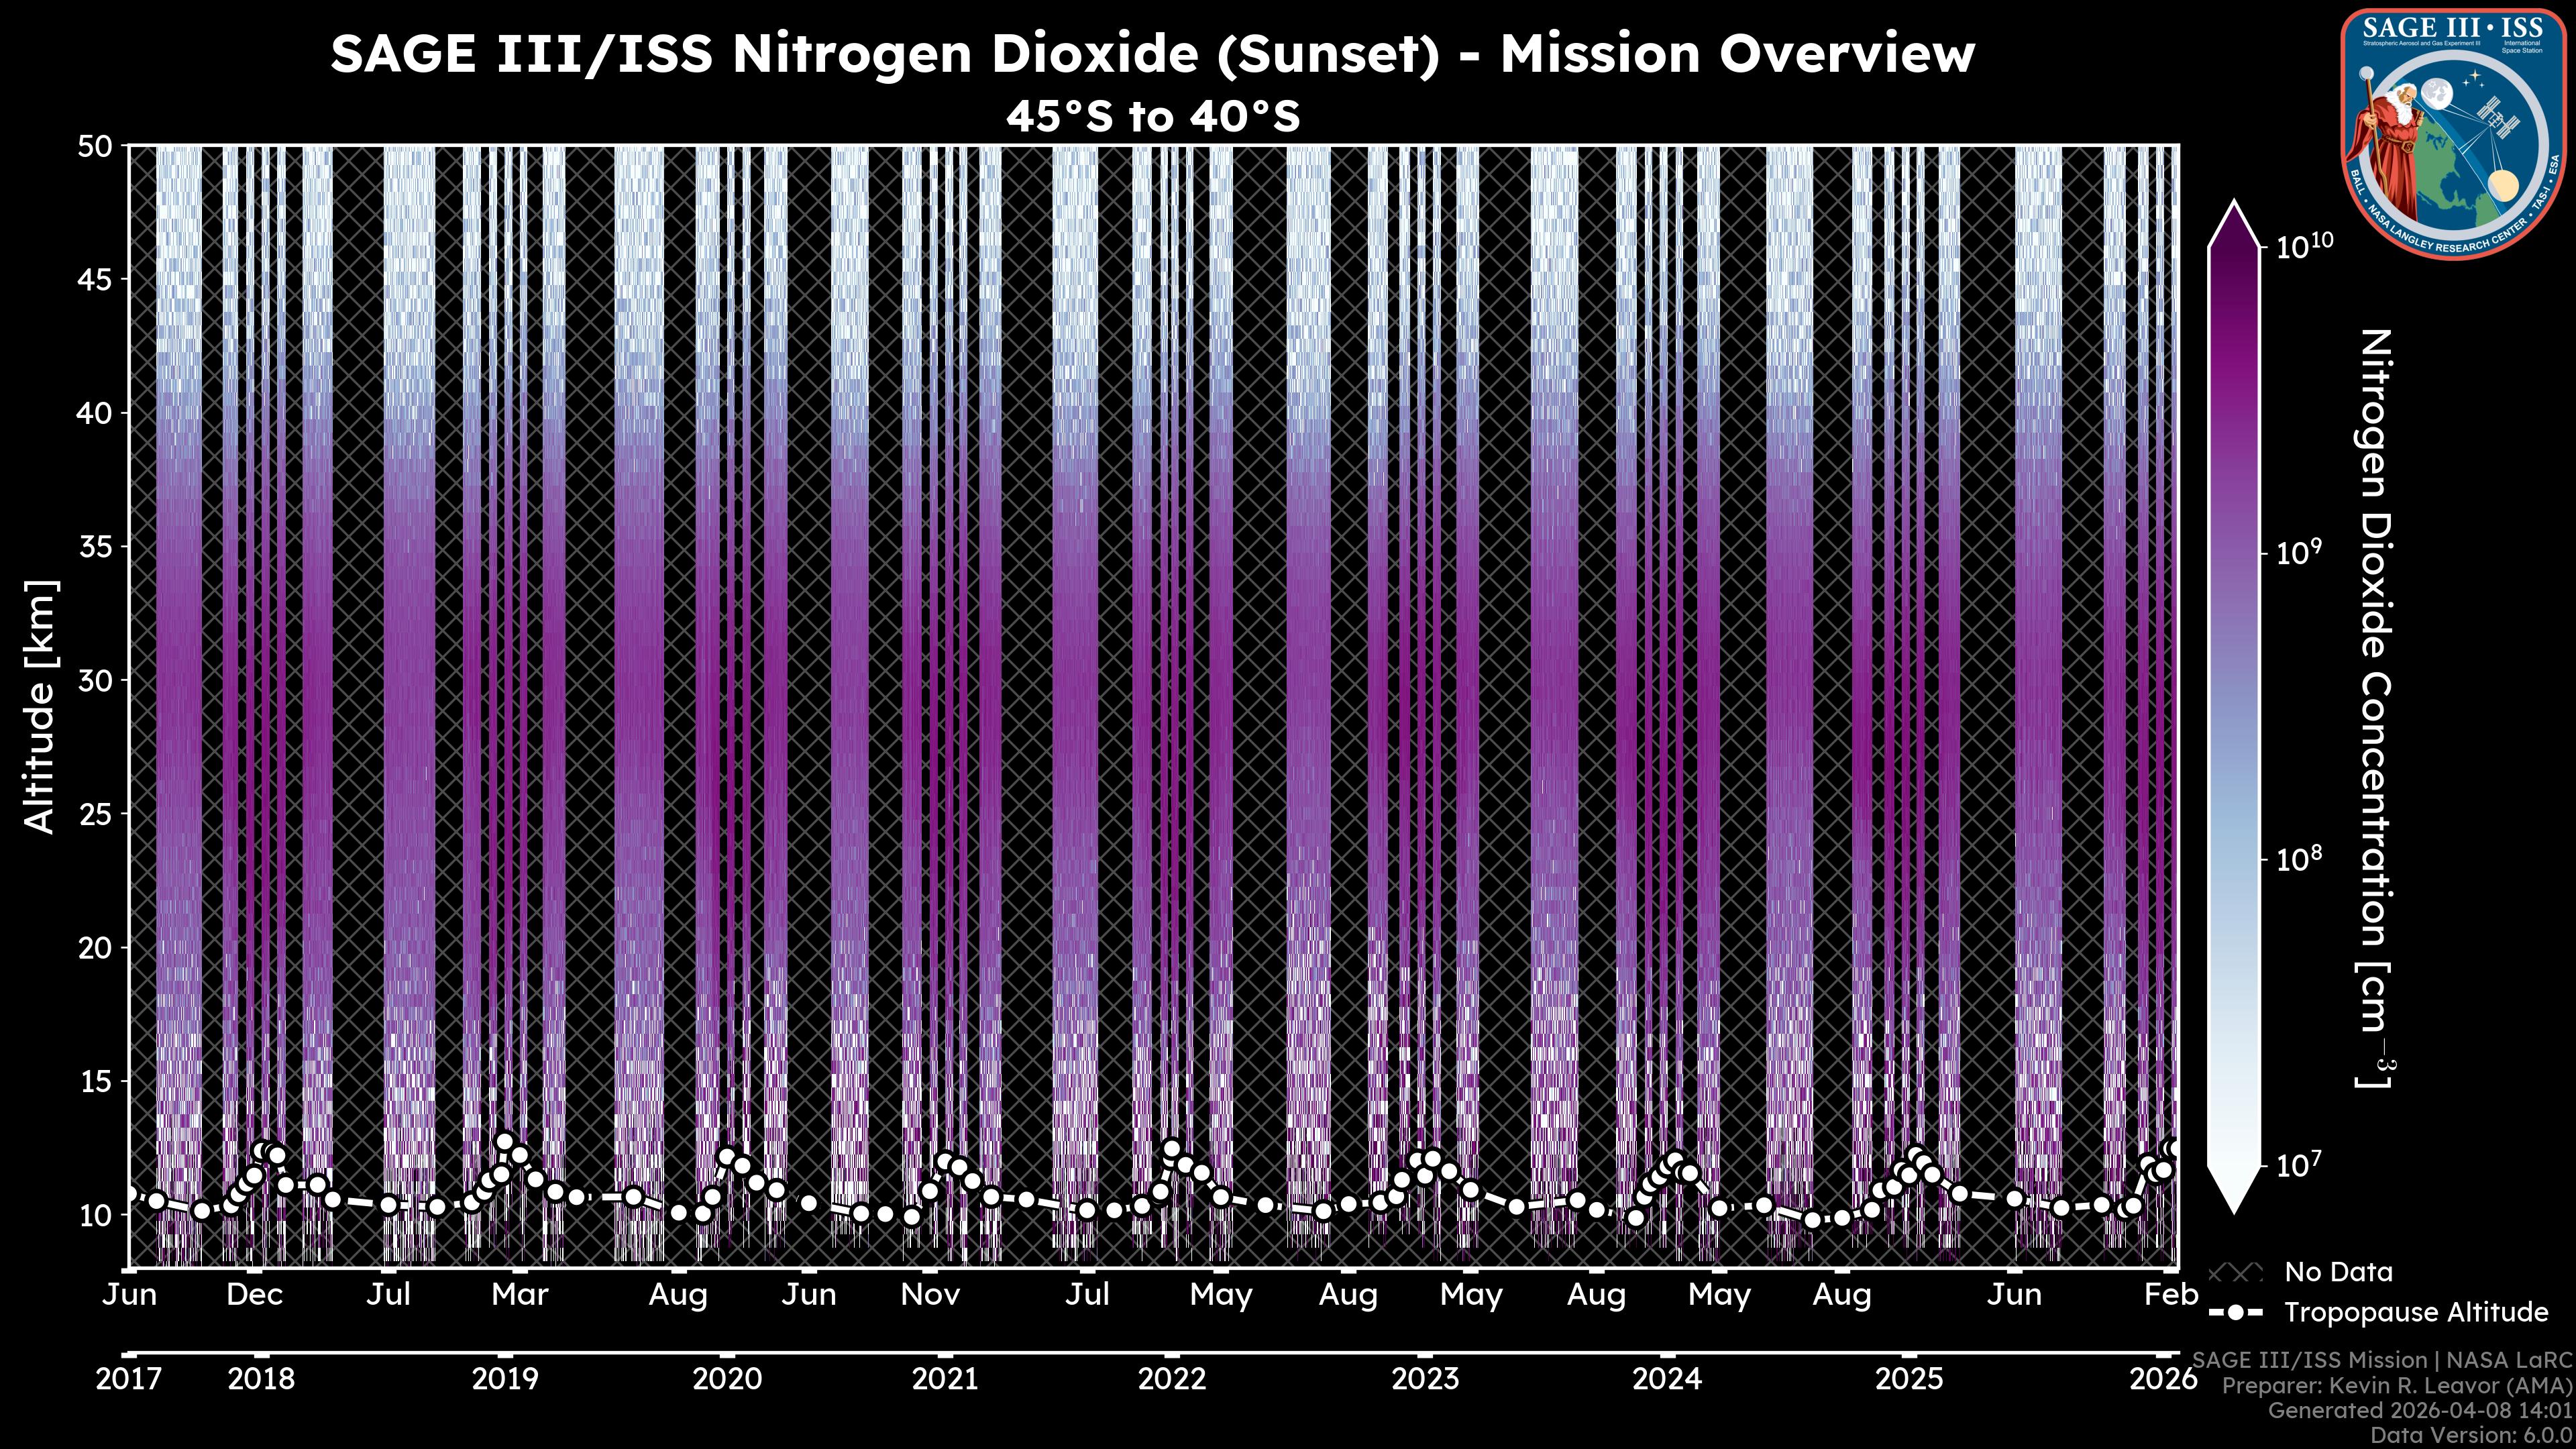The image size is (2576, 1449).
Task: Click the 45°S to 40°S subtitle
Action: pos(1152,117)
